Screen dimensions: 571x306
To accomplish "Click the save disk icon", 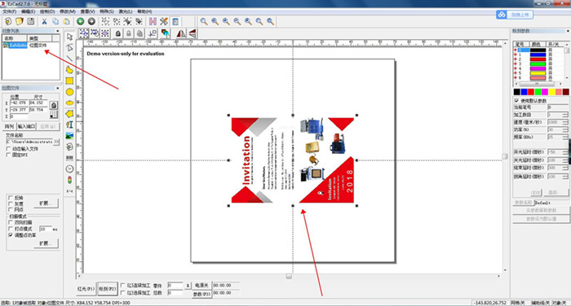I will click(31, 21).
